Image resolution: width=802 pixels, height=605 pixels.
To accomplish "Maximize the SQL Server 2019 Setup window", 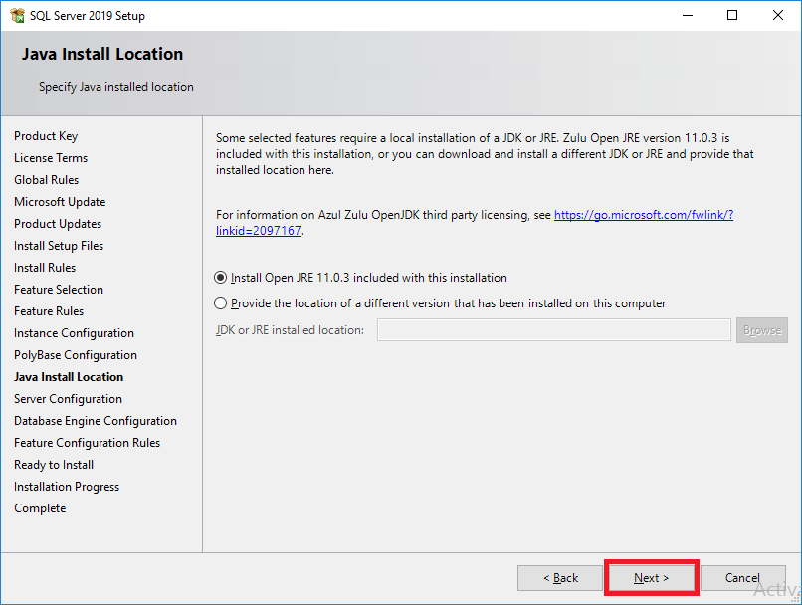I will click(x=732, y=15).
